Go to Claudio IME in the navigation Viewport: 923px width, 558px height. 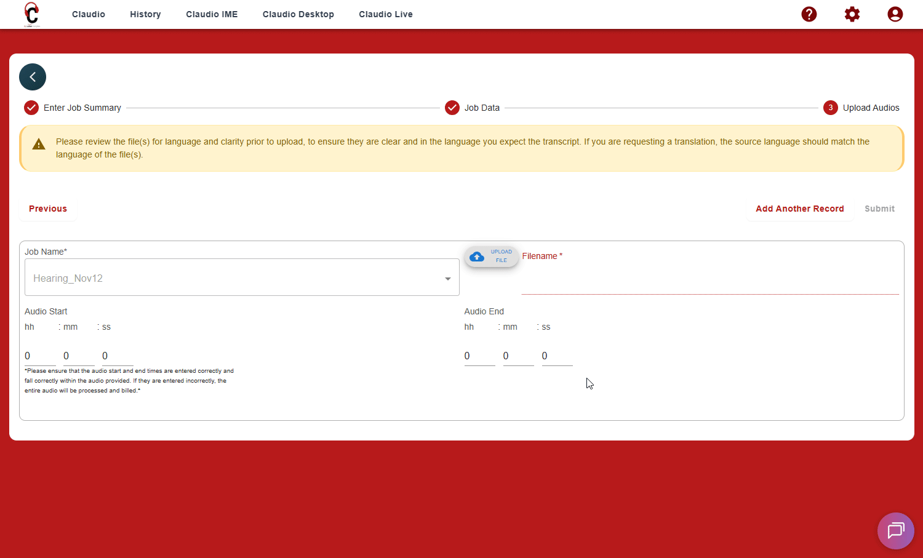pyautogui.click(x=212, y=14)
